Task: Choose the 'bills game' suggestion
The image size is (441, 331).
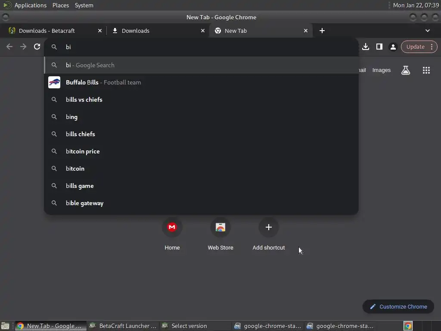Action: 201,186
